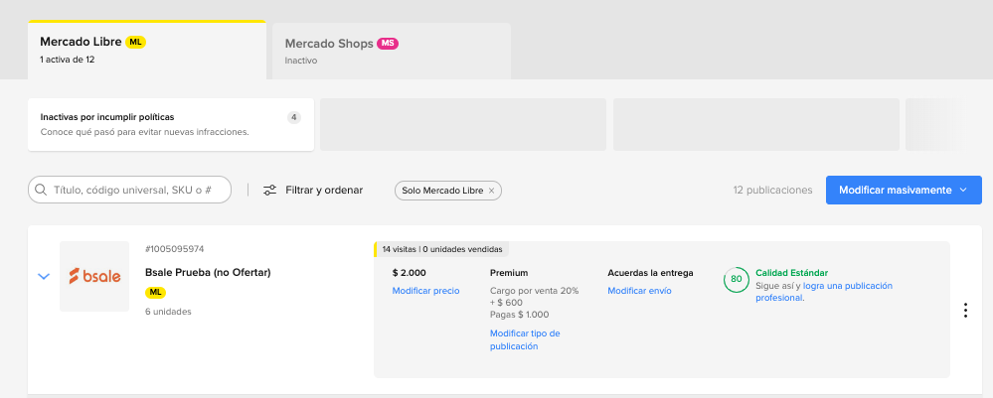Viewport: 993px width, 398px height.
Task: Click the listing ID #1005095974
Action: (x=174, y=249)
